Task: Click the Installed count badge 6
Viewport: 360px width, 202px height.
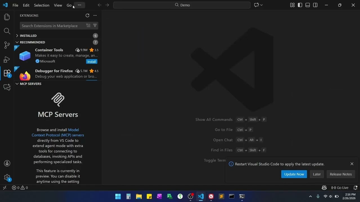Action: point(95,36)
